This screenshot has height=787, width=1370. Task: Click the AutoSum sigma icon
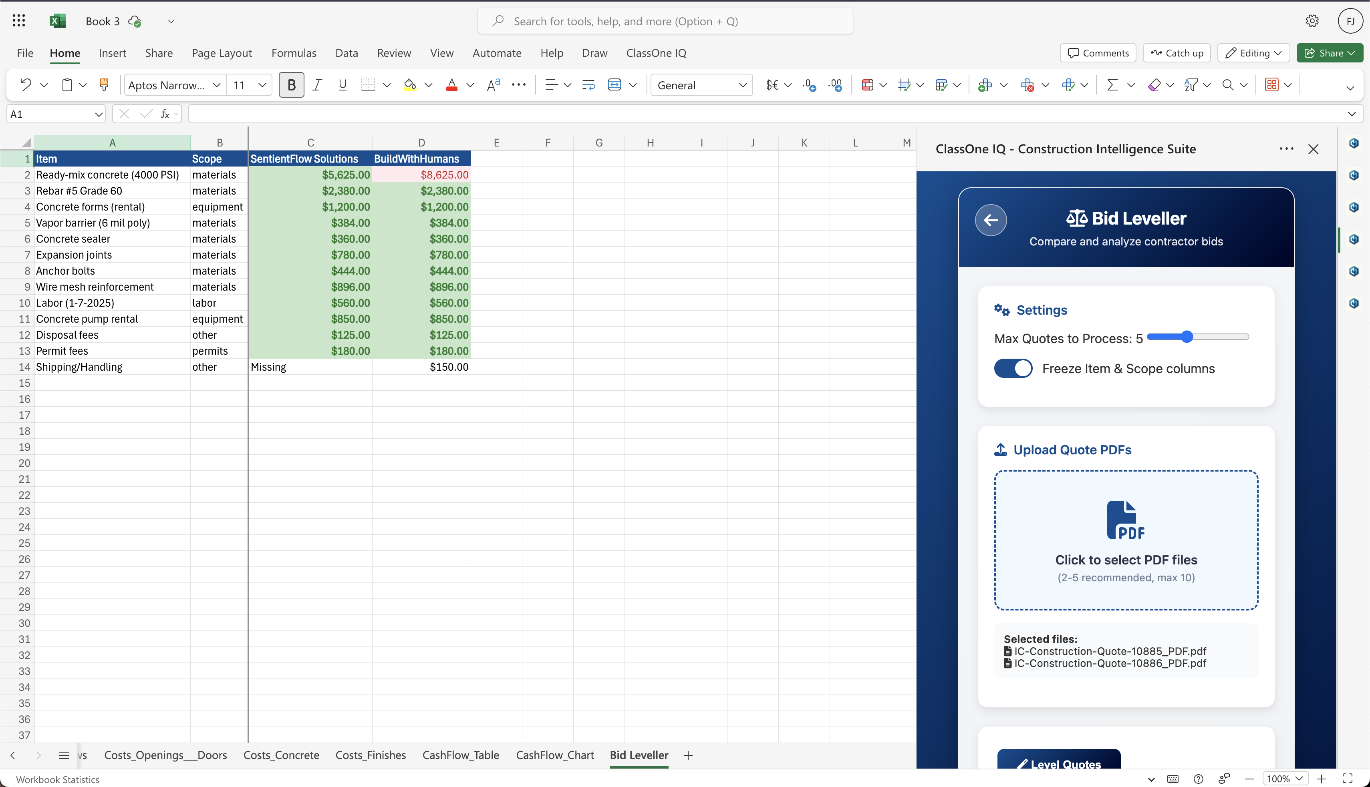click(1112, 85)
